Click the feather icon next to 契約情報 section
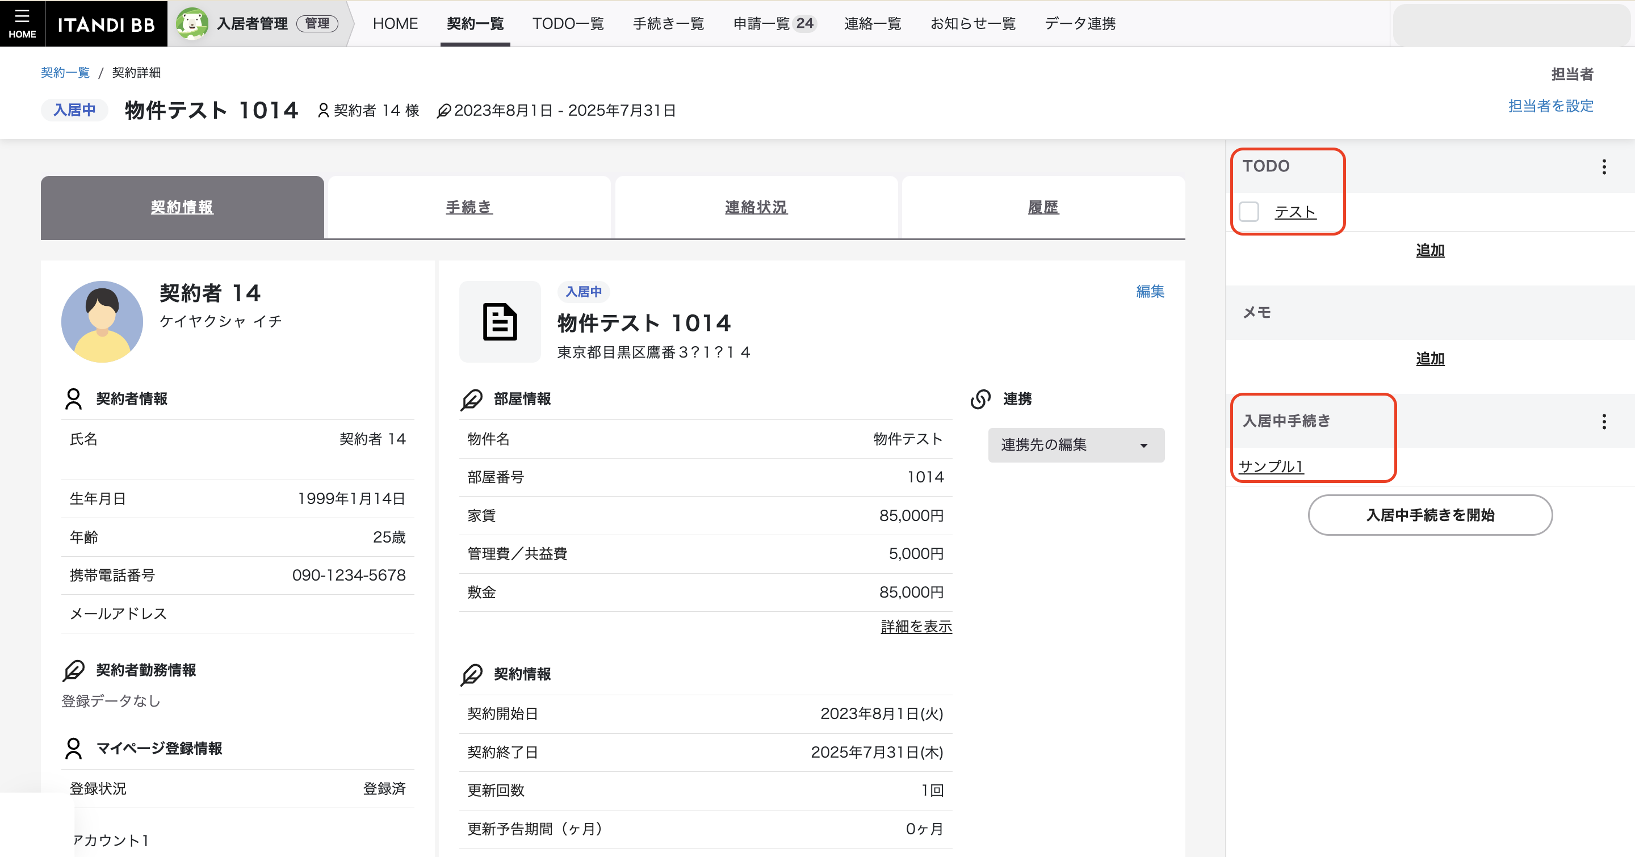 pyautogui.click(x=472, y=674)
